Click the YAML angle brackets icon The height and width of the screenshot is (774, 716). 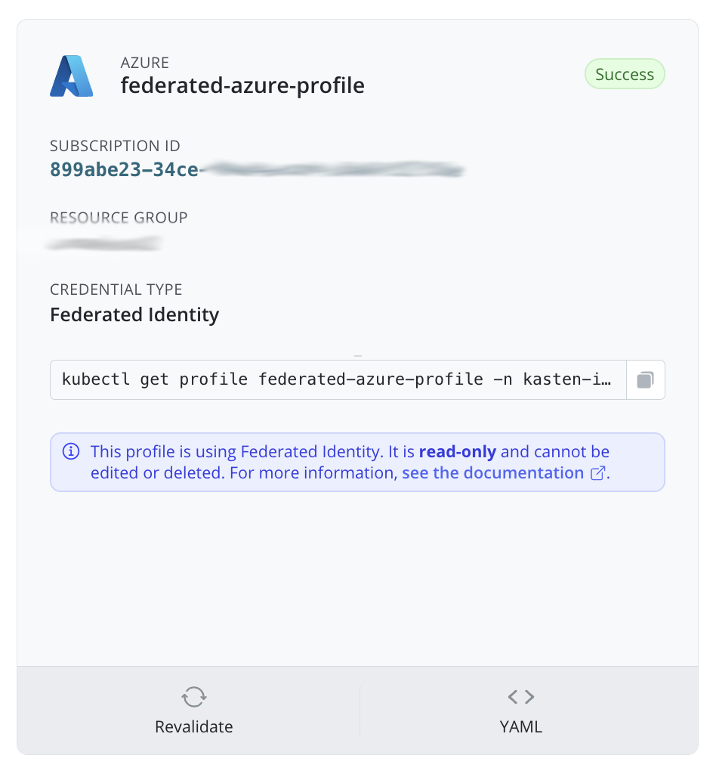coord(520,696)
